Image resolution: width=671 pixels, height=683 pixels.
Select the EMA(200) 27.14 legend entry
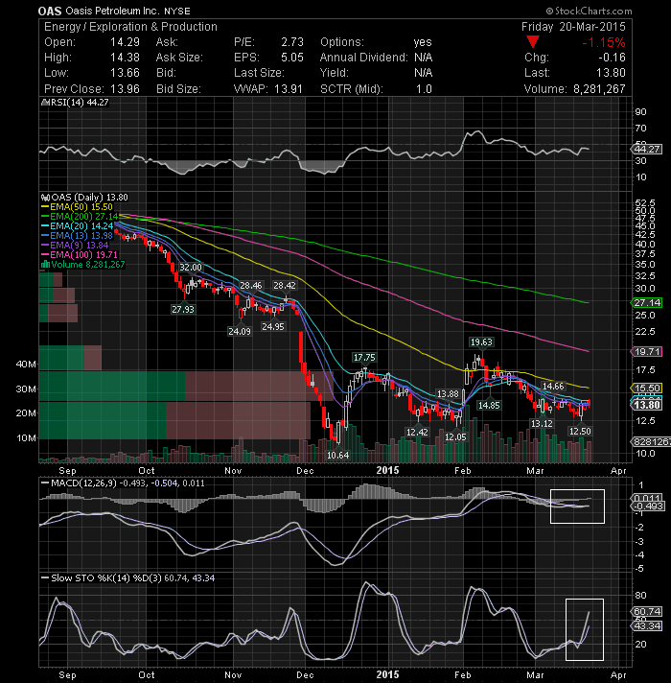point(80,217)
